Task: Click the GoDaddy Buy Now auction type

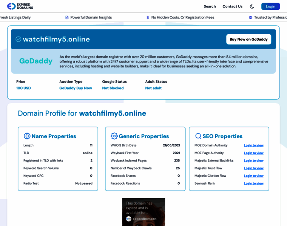Action: (x=76, y=88)
